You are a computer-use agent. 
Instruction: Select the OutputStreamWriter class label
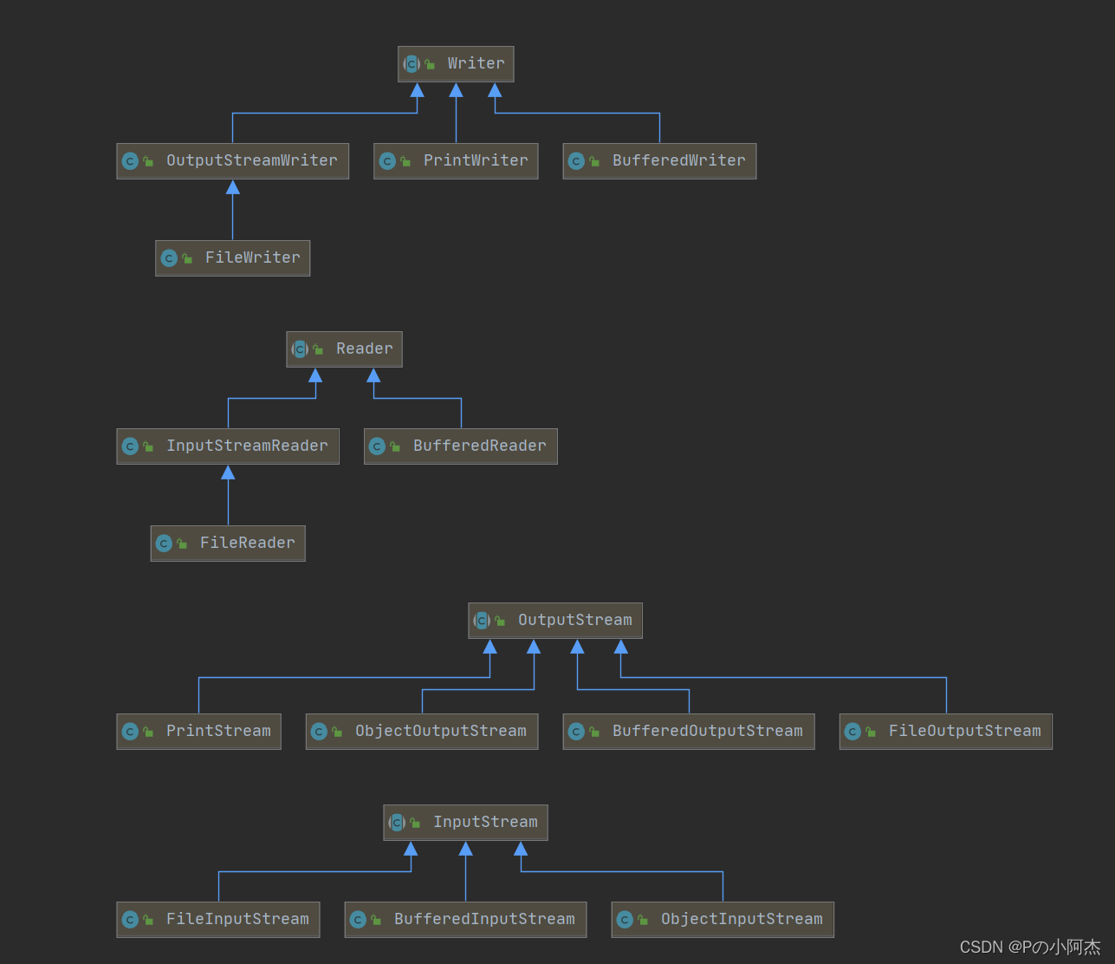[252, 160]
